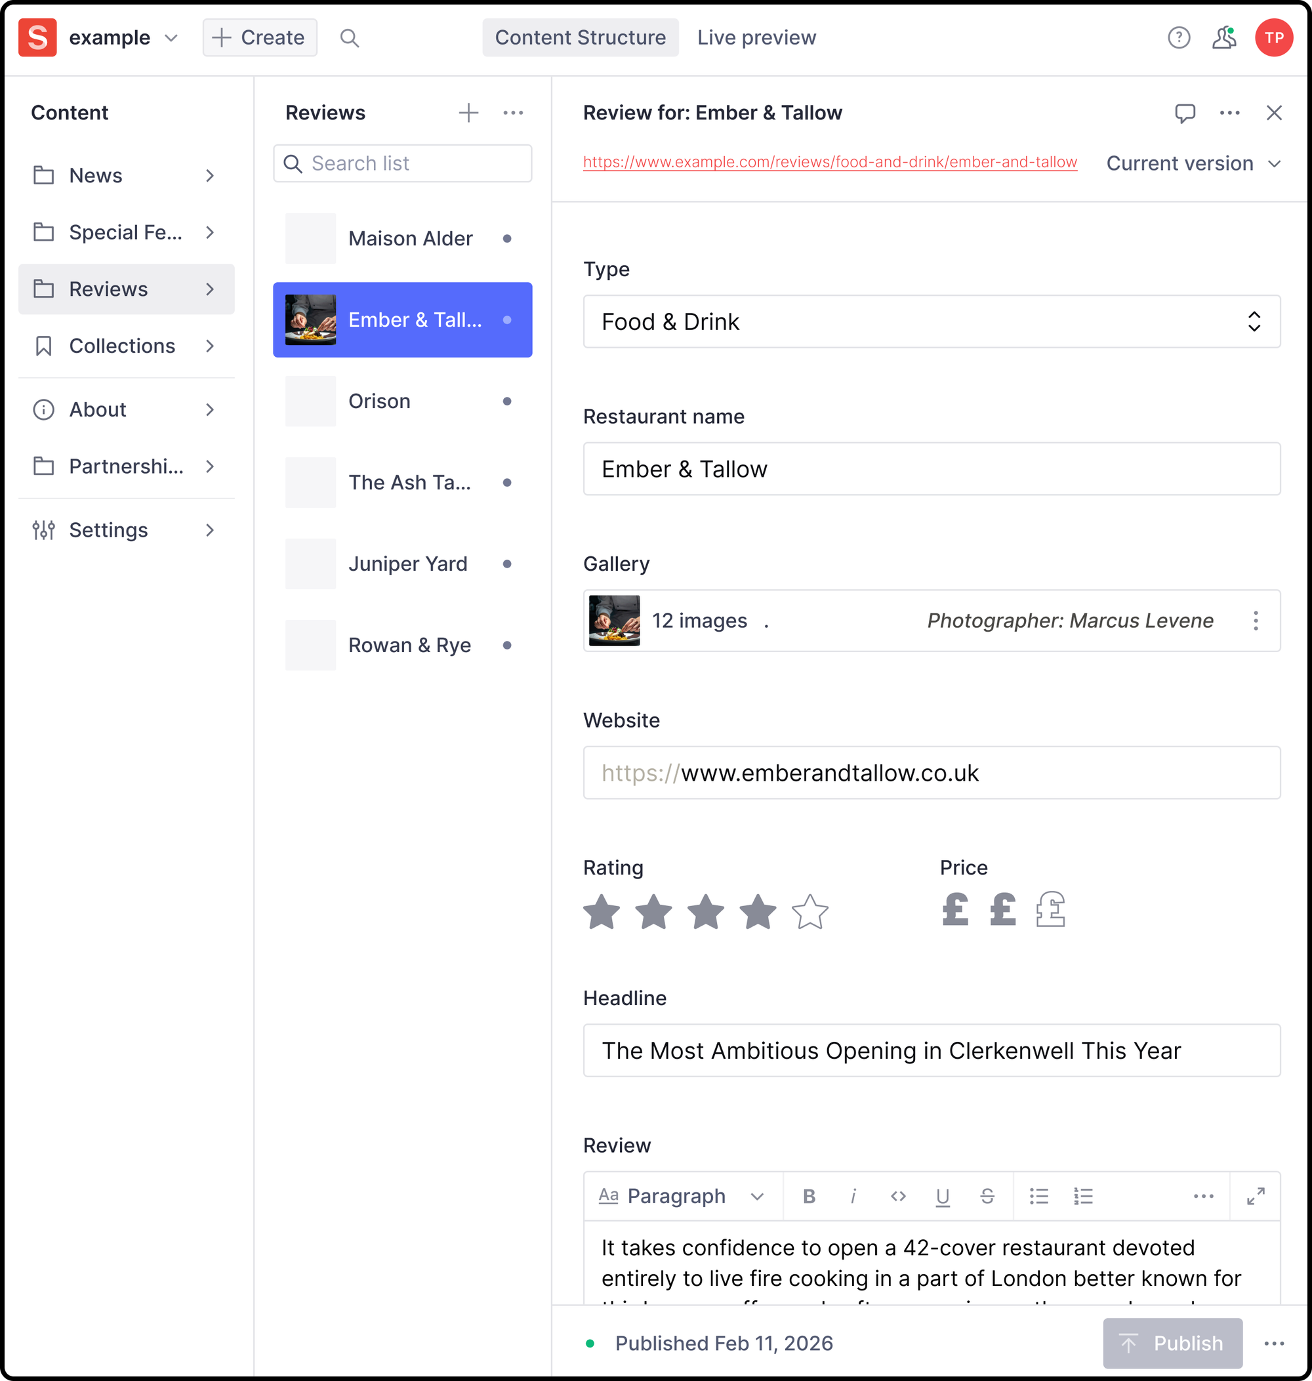Expand the Partnerships folder
This screenshot has height=1381, width=1312.
click(x=126, y=466)
